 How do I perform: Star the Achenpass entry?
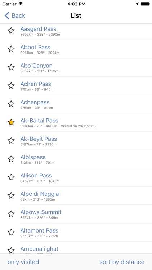[11, 104]
